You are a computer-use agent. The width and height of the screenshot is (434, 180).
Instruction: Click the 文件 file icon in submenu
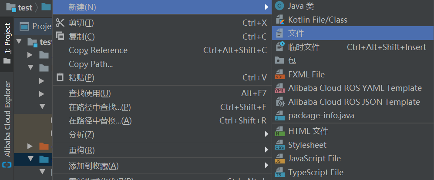click(x=280, y=33)
